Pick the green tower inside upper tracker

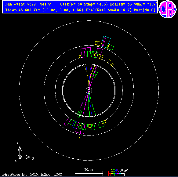tap(95, 74)
